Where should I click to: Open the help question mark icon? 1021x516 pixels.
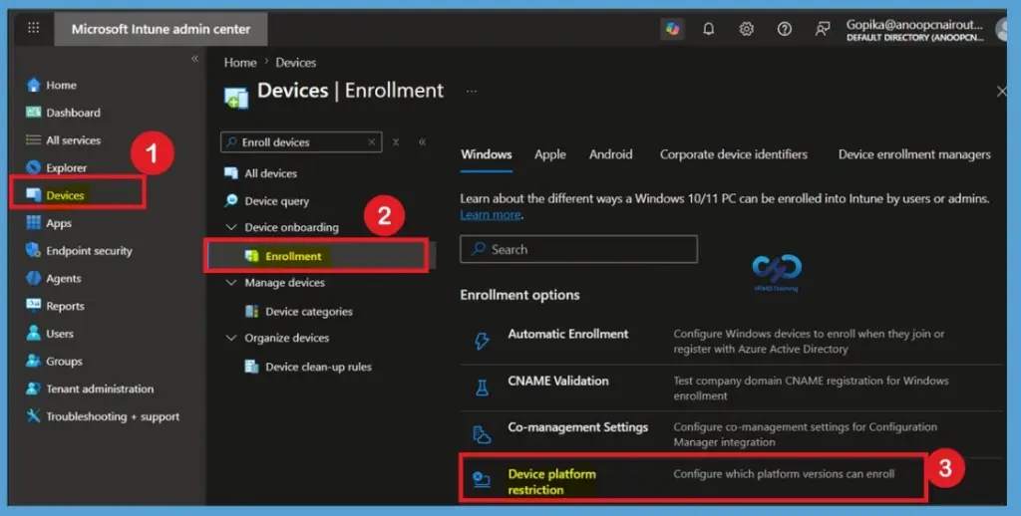coord(784,29)
